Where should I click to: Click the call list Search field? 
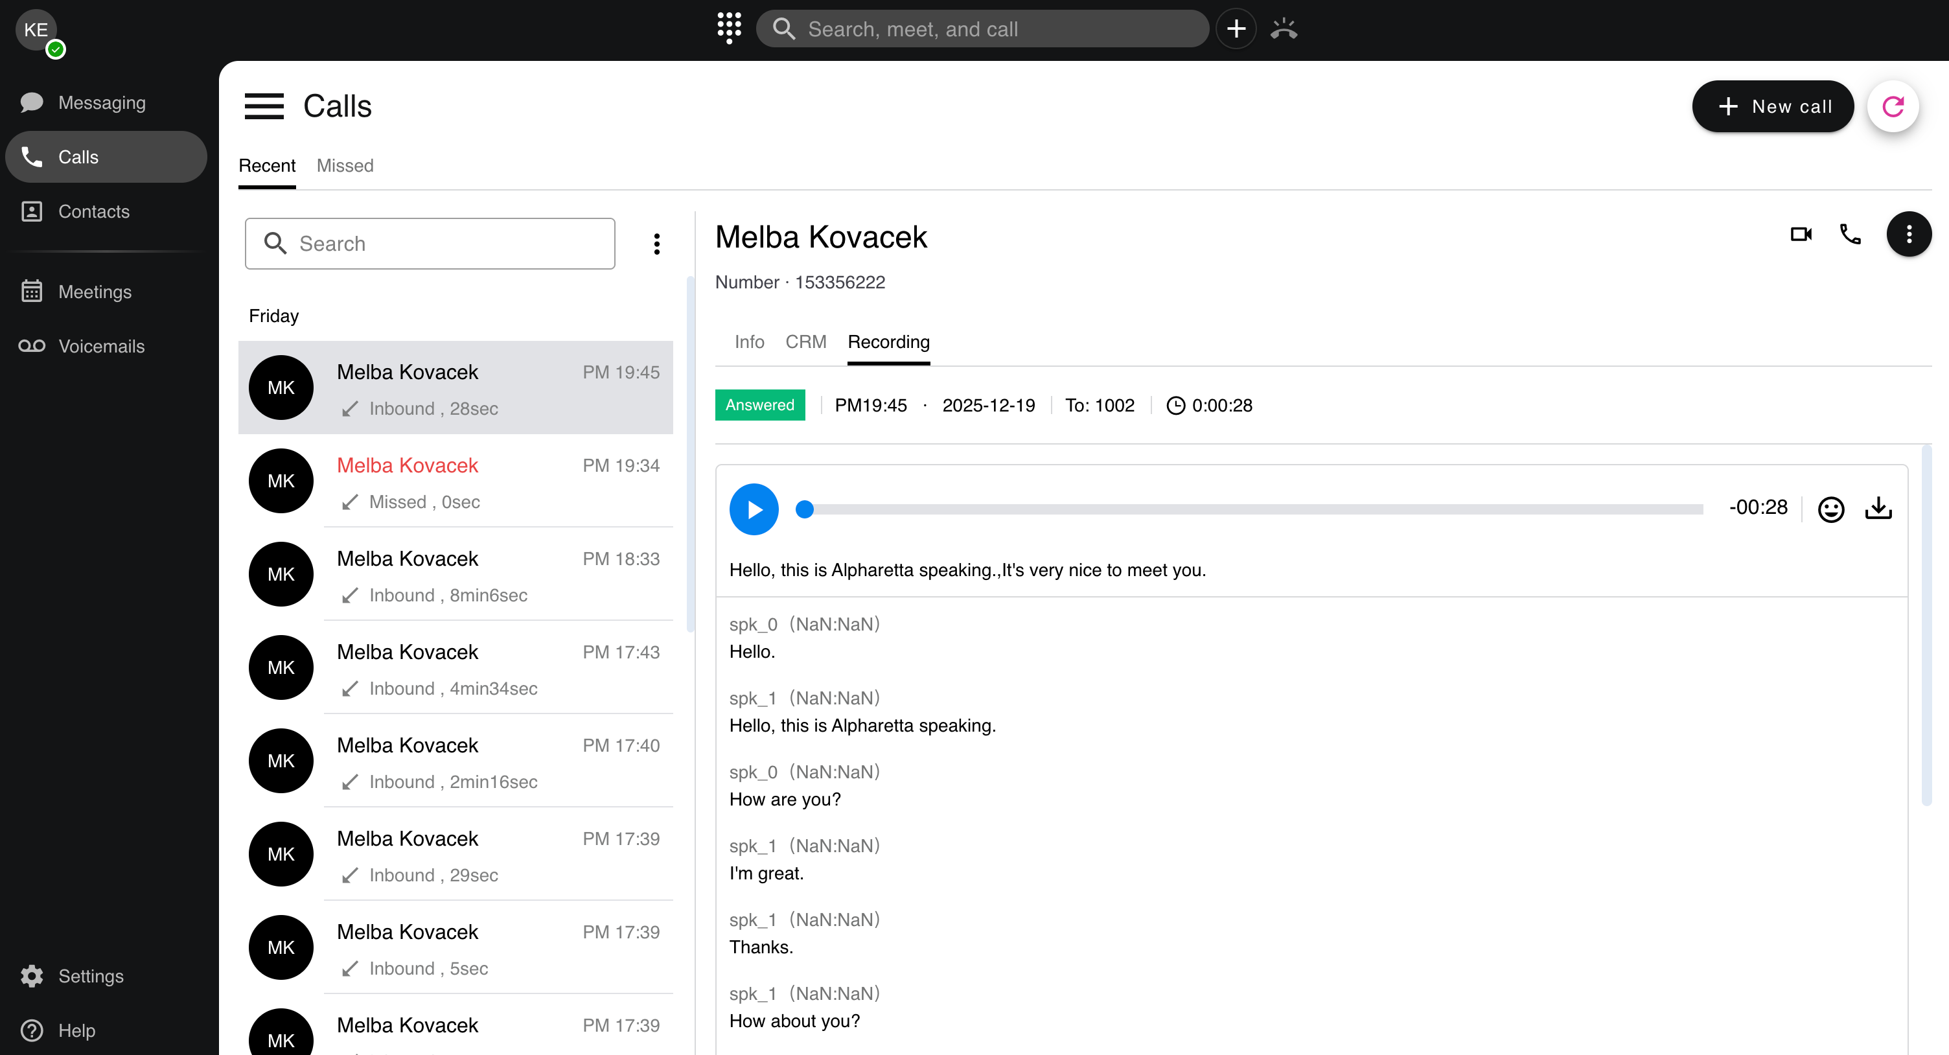(430, 244)
